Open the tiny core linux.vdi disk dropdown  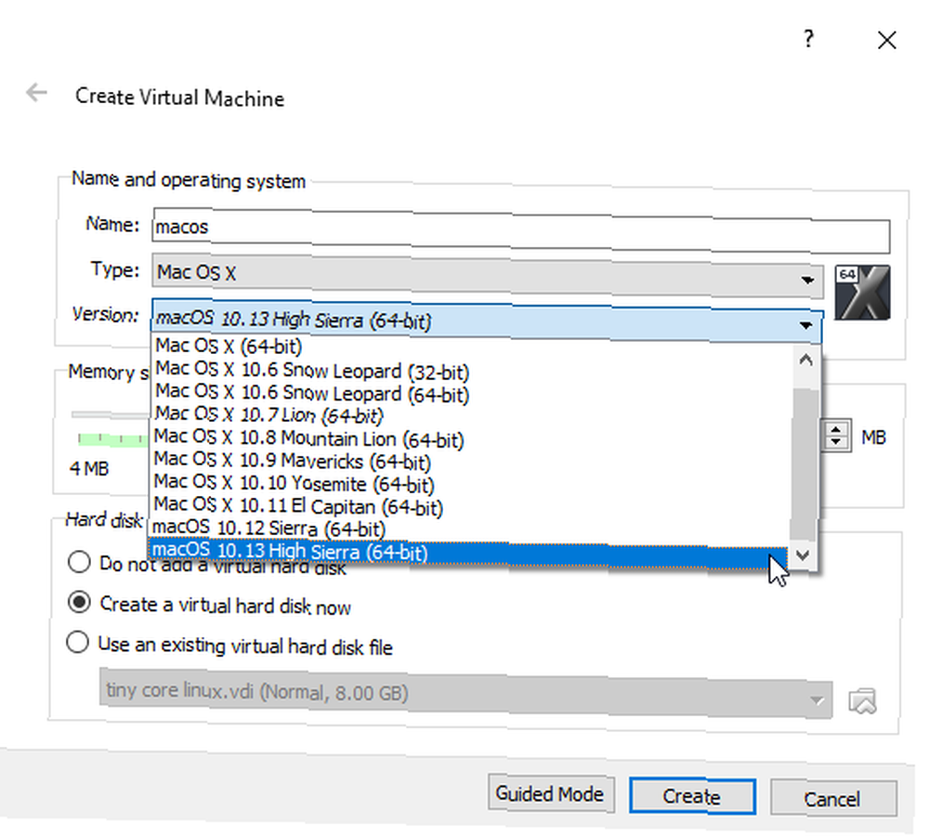pos(465,695)
